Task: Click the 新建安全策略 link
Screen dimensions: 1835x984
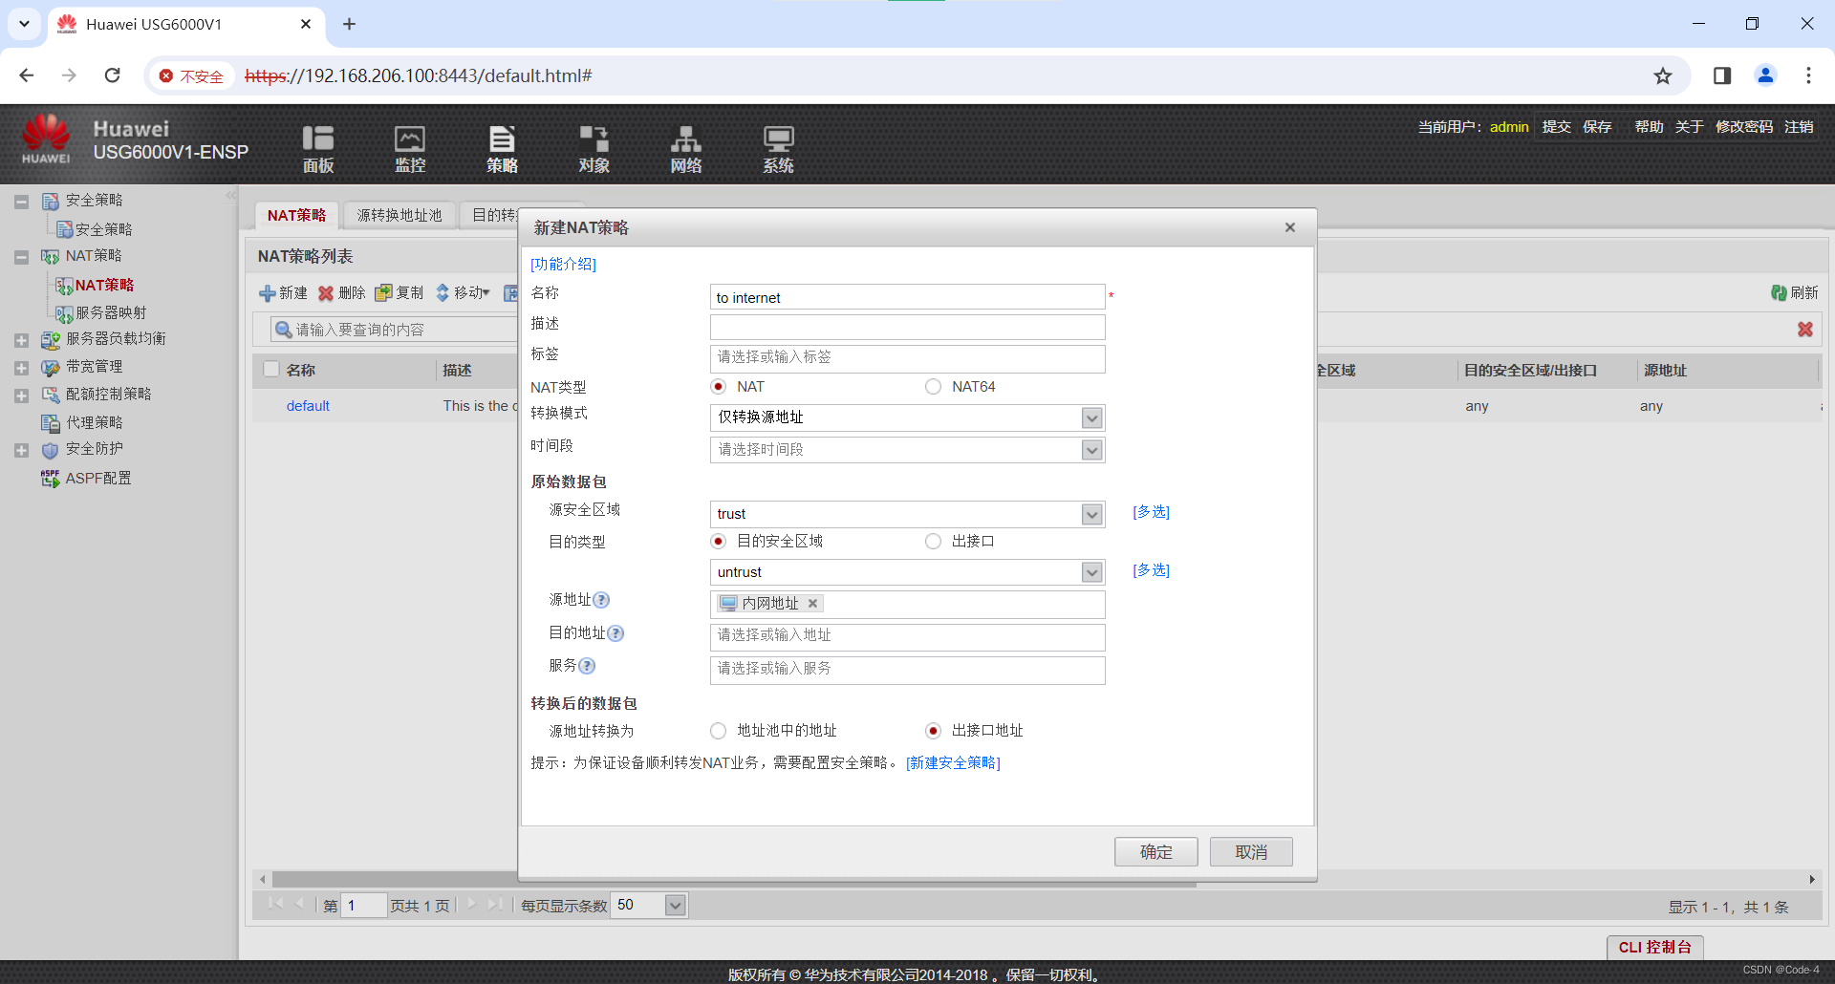Action: point(953,762)
